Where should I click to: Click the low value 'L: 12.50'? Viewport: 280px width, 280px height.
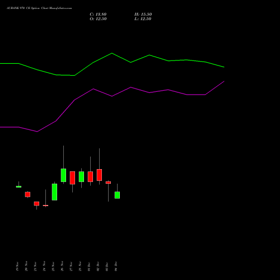tap(143, 19)
